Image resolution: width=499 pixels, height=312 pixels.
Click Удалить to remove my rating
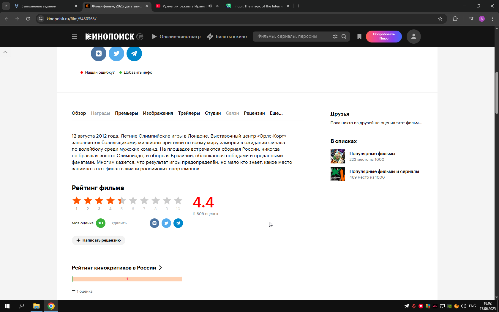click(119, 223)
